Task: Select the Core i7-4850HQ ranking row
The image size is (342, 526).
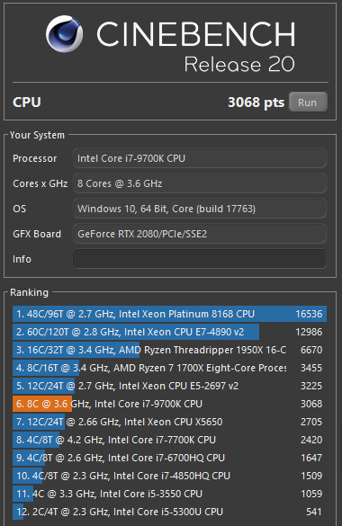Action: [169, 476]
